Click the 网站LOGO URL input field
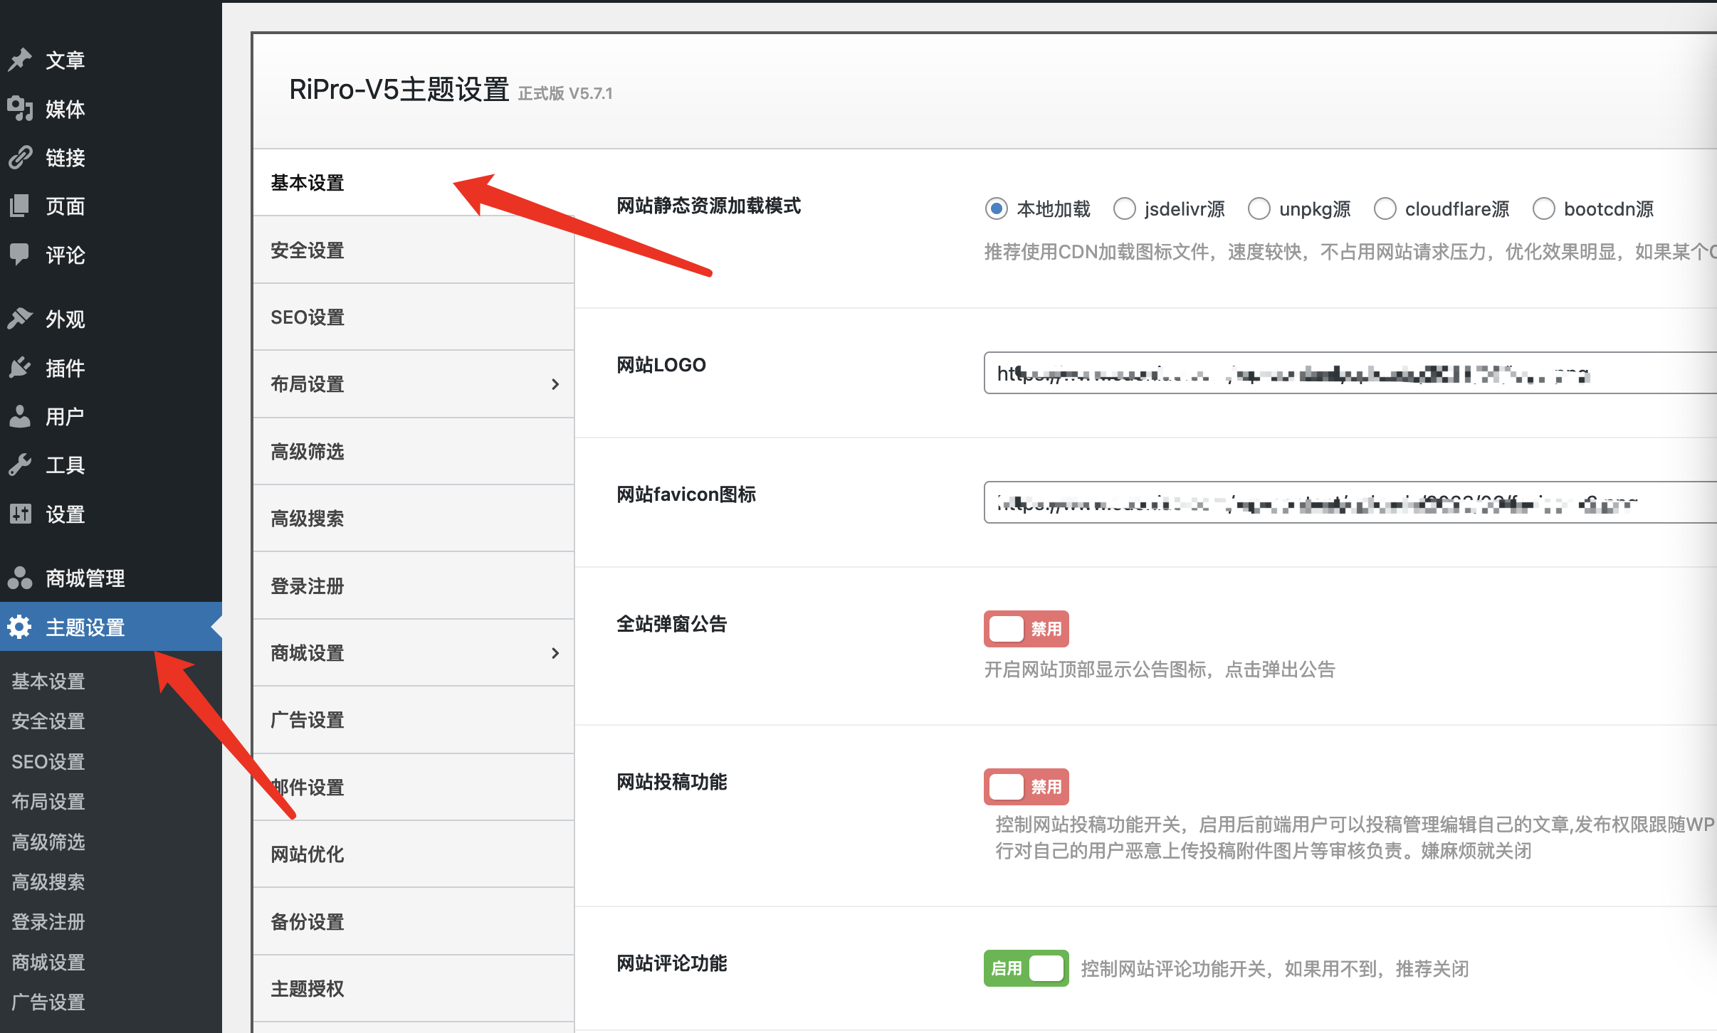This screenshot has width=1717, height=1033. tap(1350, 373)
